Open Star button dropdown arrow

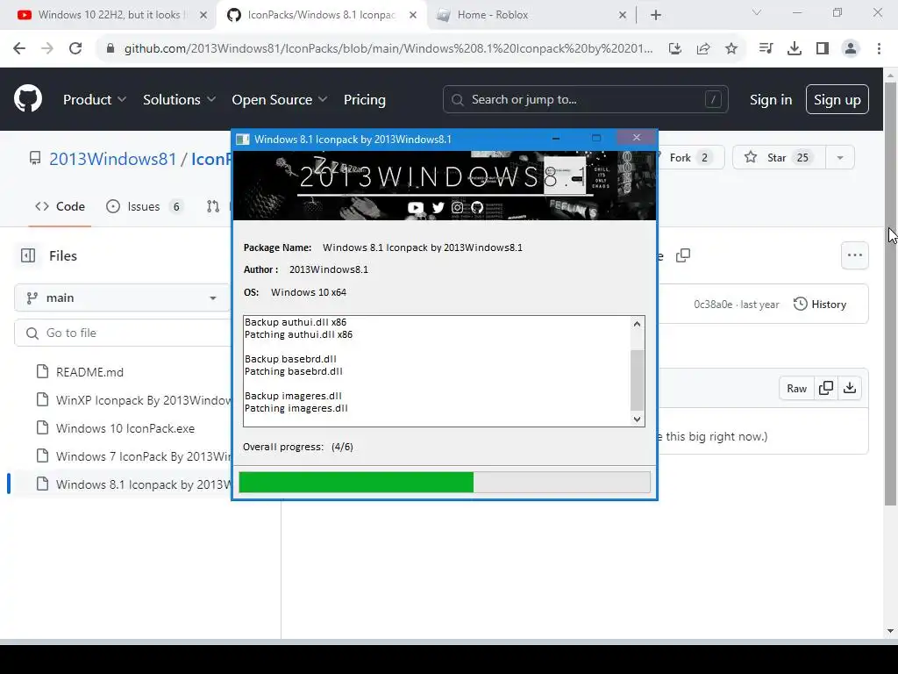pyautogui.click(x=840, y=158)
